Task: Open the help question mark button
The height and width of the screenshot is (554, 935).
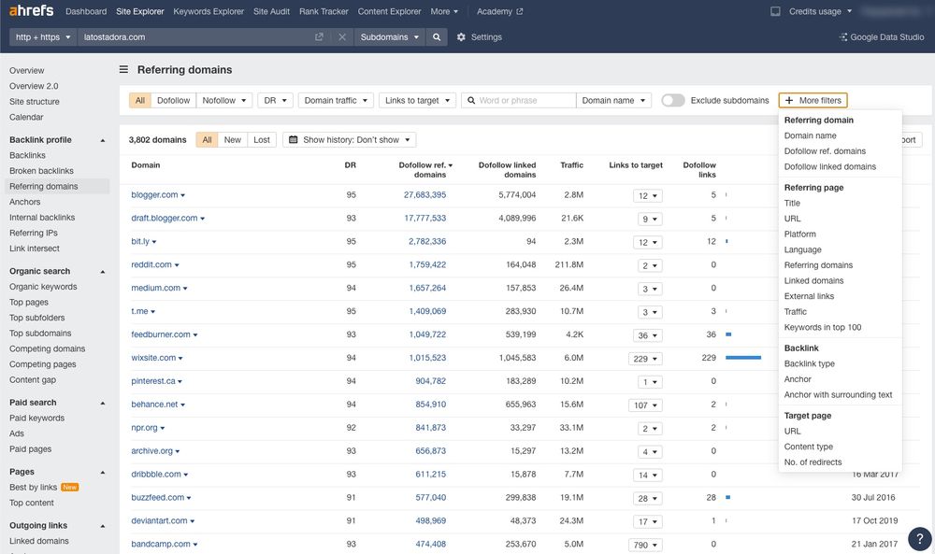Action: click(918, 538)
